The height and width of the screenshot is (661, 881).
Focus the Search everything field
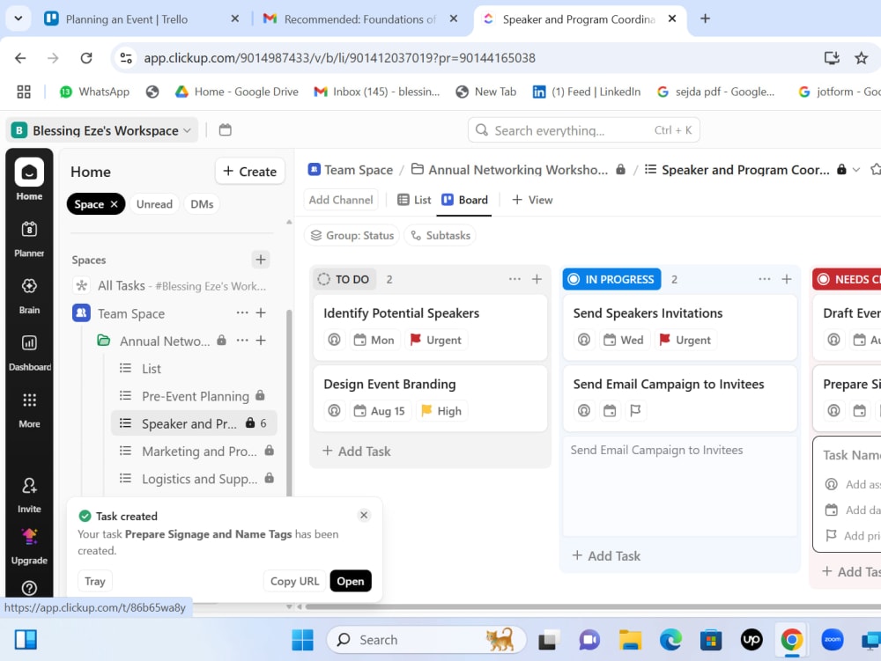(584, 130)
